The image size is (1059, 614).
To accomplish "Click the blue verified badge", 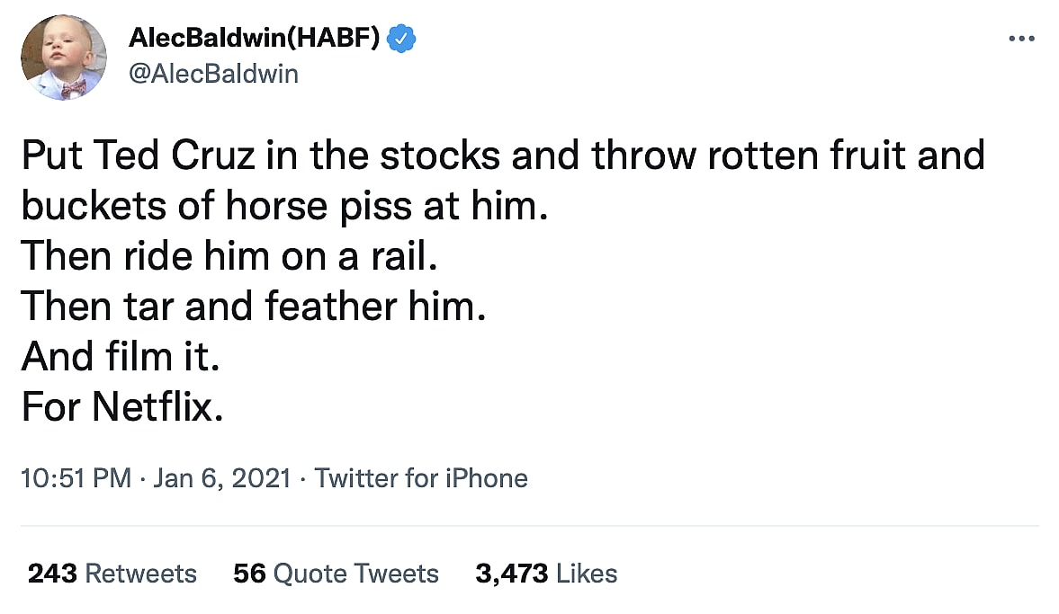I will tap(400, 40).
